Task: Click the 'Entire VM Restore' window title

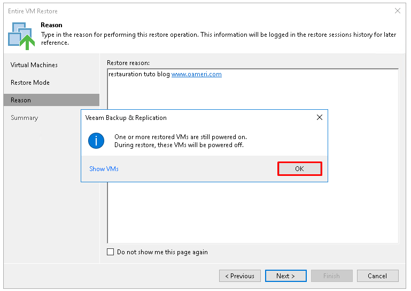Action: pos(33,11)
